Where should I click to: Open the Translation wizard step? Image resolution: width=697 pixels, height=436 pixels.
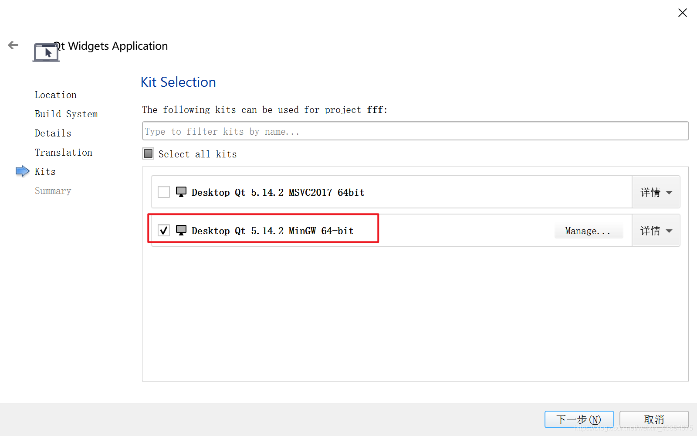click(x=64, y=153)
